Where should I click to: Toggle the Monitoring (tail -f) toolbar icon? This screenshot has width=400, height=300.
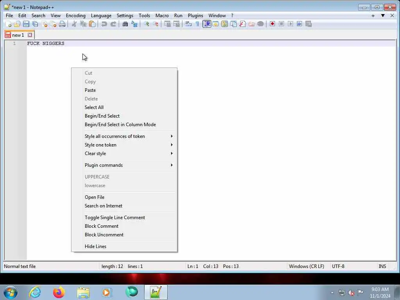(261, 24)
